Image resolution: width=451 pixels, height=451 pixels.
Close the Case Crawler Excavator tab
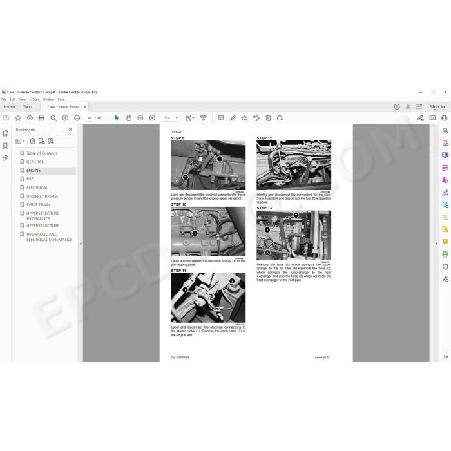tap(85, 107)
